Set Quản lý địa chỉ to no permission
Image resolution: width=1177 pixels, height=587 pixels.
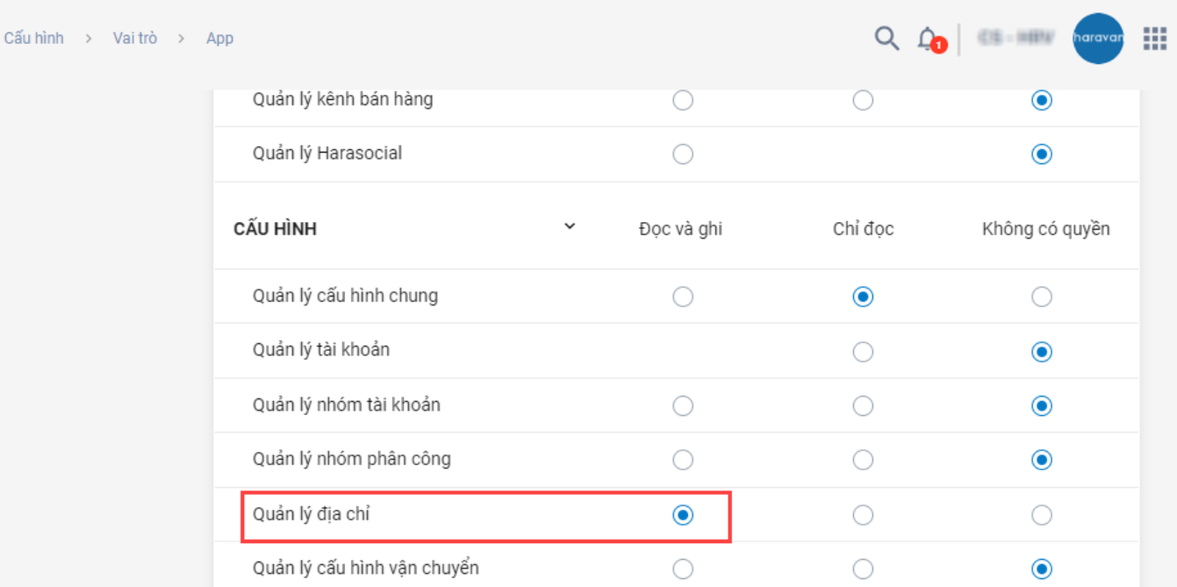[1041, 515]
